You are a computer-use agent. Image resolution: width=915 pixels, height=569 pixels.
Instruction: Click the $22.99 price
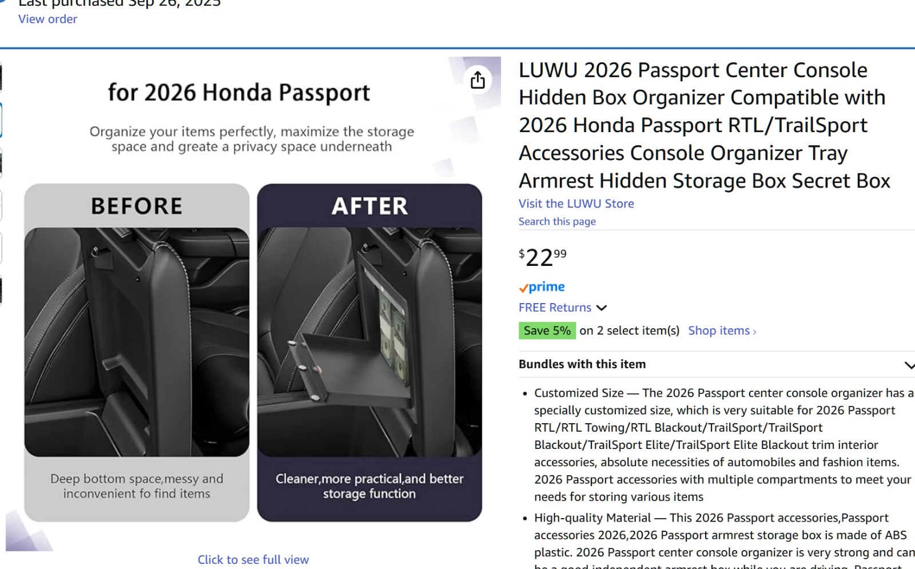click(542, 257)
